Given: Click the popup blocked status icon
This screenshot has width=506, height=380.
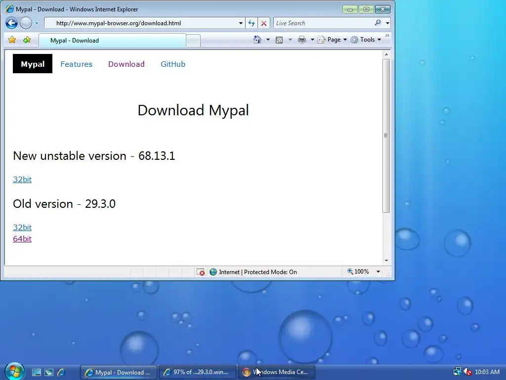Looking at the screenshot, I should 201,272.
